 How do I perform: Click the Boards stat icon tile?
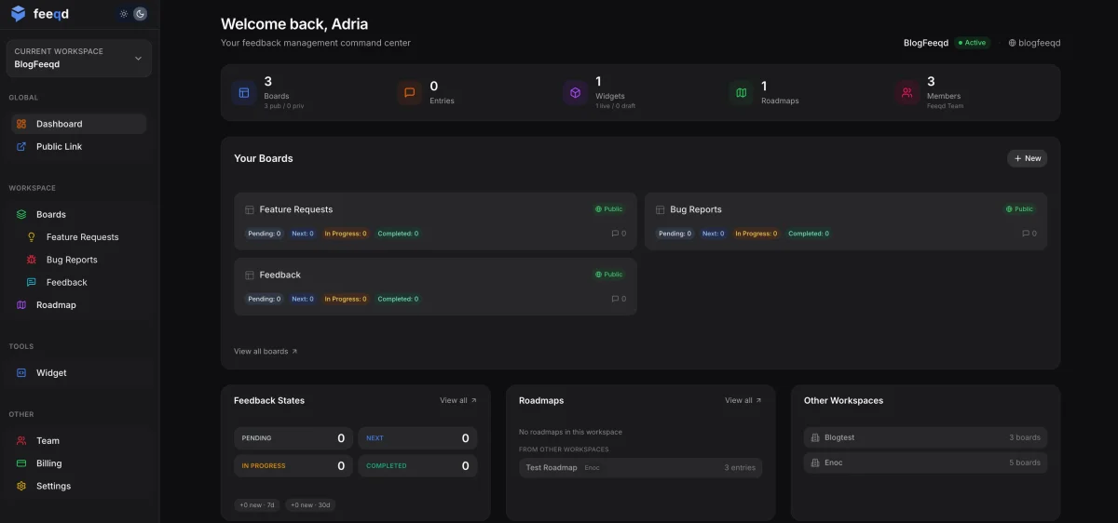[244, 93]
